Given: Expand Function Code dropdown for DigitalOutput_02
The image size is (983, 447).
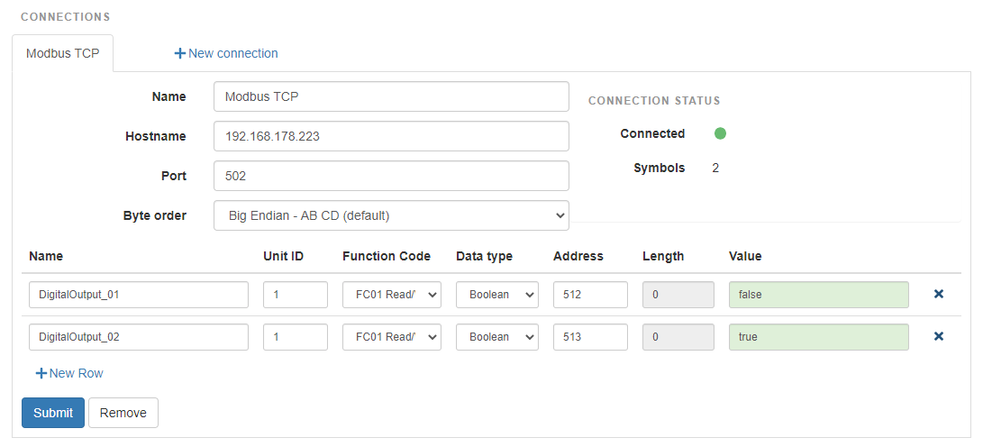Looking at the screenshot, I should [x=391, y=336].
